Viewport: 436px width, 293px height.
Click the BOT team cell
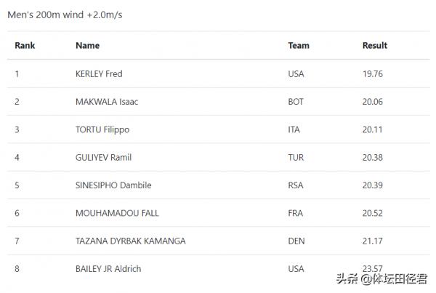296,101
